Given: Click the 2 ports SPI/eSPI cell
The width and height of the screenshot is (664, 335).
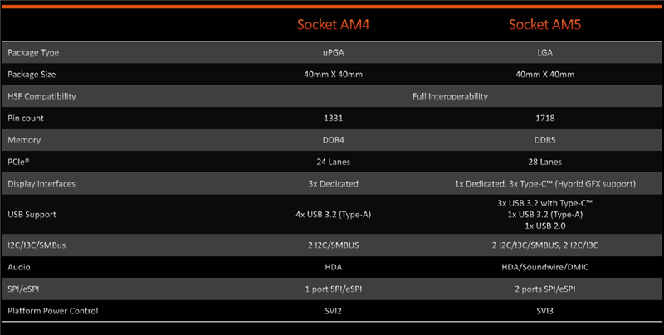Looking at the screenshot, I should point(544,289).
